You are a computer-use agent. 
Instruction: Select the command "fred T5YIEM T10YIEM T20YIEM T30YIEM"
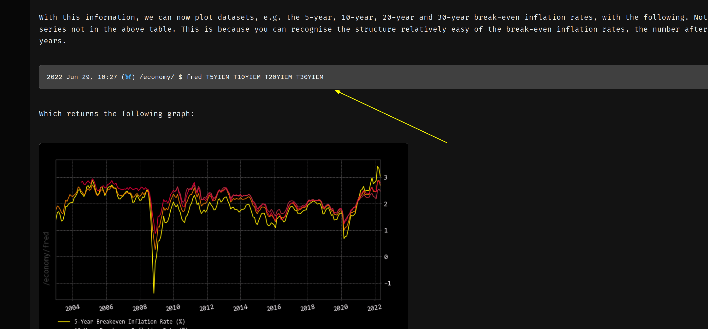pyautogui.click(x=255, y=77)
